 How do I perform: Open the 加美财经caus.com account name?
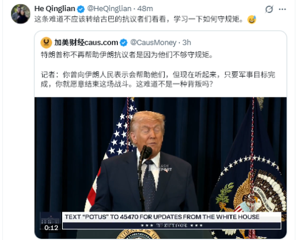(86, 43)
